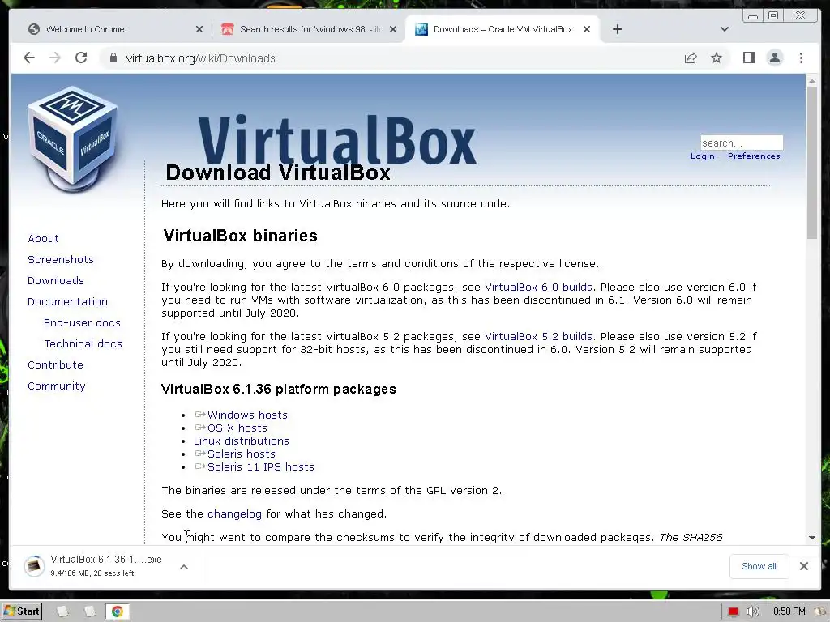The width and height of the screenshot is (830, 622).
Task: Click the Chrome taskbar button
Action: [x=117, y=612]
